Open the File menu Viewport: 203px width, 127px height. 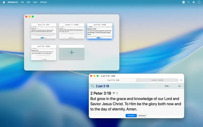[x=22, y=2]
